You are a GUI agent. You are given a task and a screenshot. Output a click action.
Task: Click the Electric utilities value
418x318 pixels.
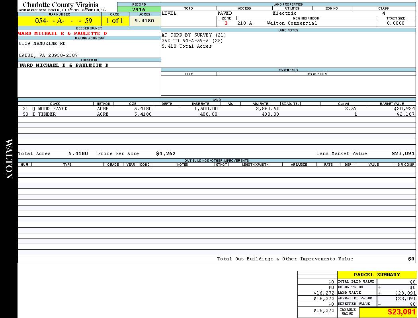tap(285, 13)
